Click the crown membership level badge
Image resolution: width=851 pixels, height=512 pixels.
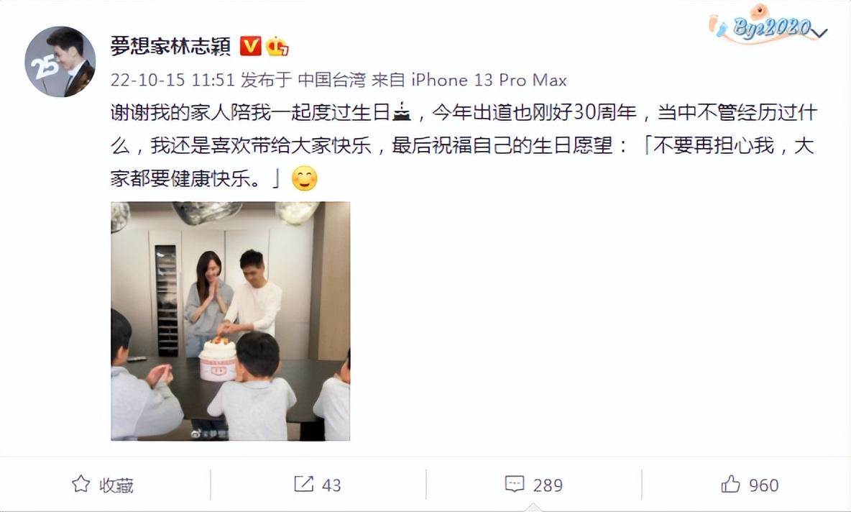pos(277,46)
